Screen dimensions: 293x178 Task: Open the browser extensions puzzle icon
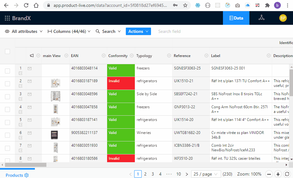tap(267, 5)
